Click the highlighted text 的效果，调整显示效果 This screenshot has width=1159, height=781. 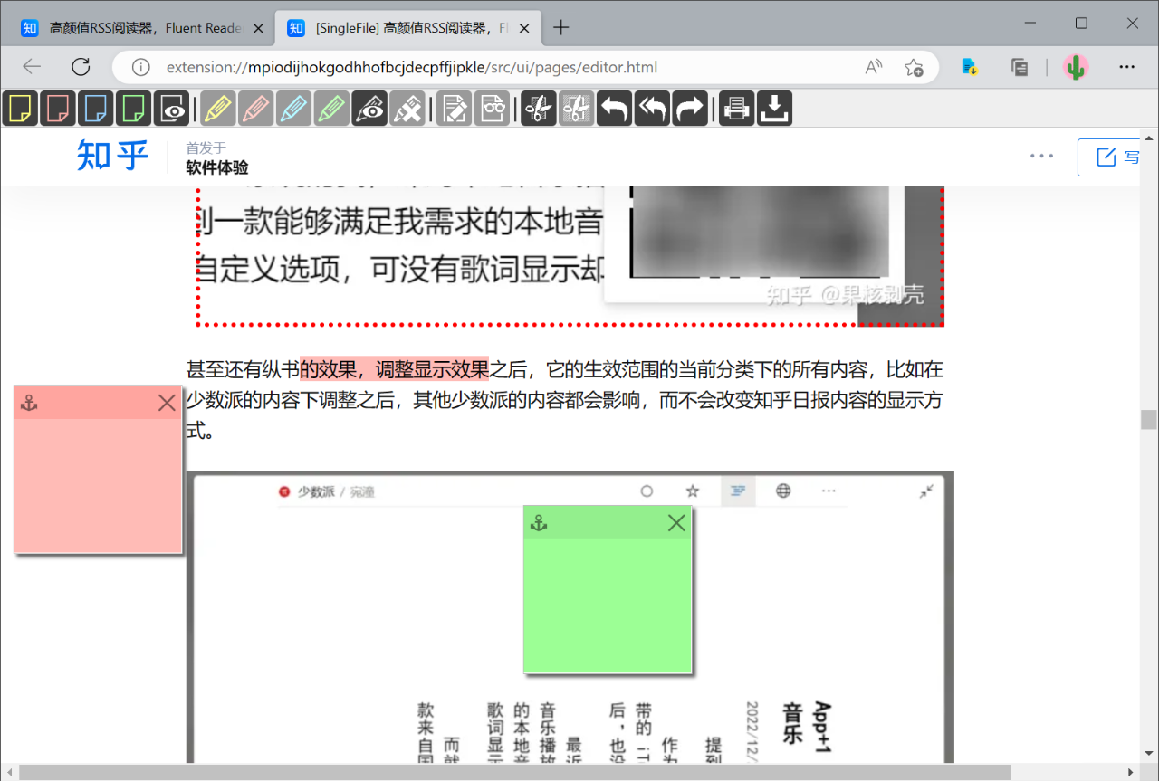click(x=394, y=369)
